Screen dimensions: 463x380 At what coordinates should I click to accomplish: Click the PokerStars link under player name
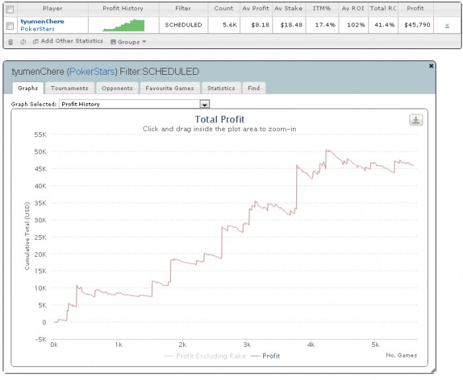tap(38, 29)
